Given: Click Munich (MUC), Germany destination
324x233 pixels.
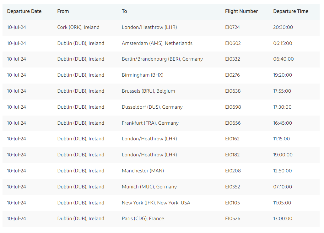Looking at the screenshot, I should tap(149, 187).
